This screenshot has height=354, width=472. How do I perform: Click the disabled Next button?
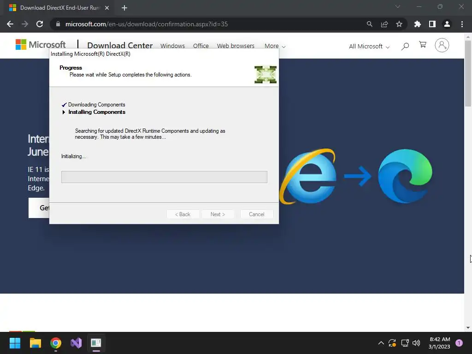coord(218,214)
